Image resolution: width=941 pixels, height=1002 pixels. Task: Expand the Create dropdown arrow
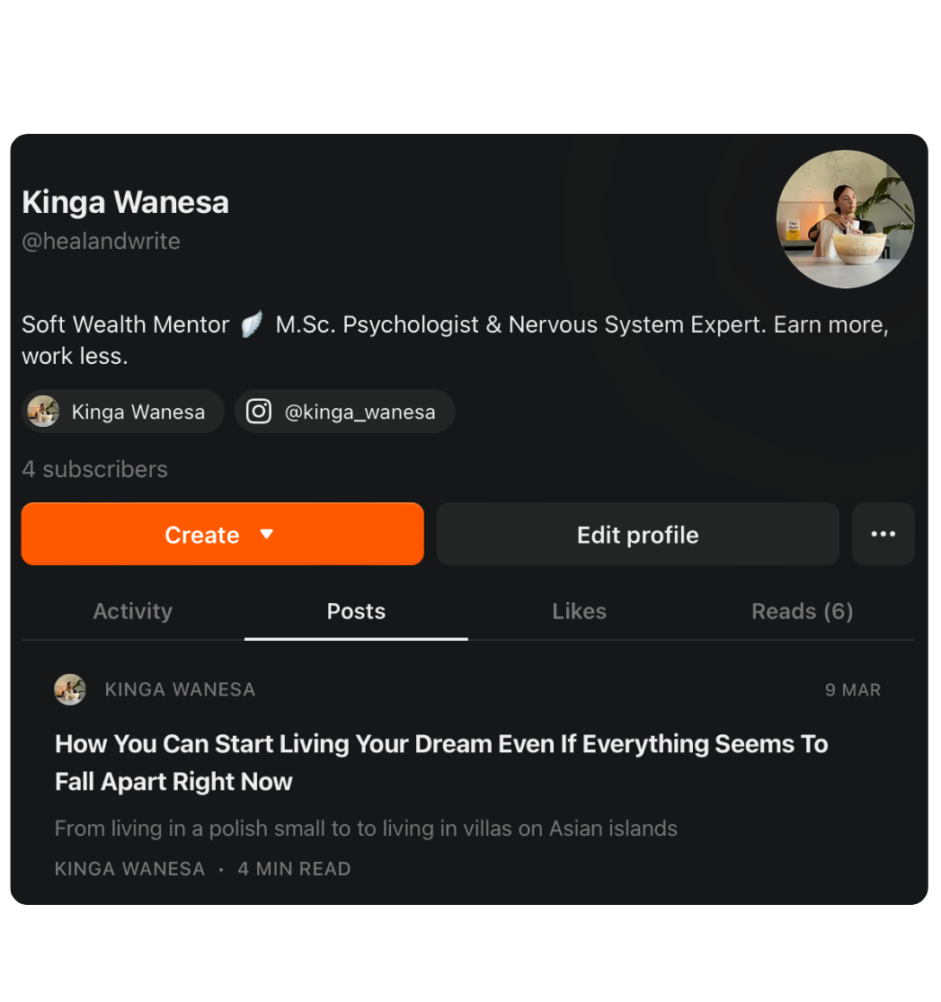(267, 534)
